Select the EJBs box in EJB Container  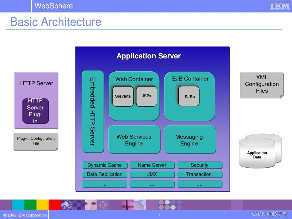pos(189,96)
